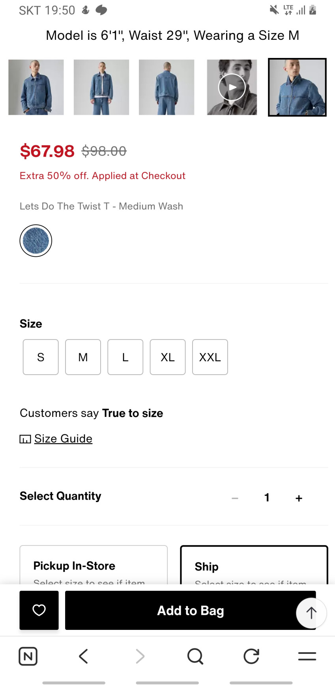The width and height of the screenshot is (335, 689).
Task: Pick size XXL
Action: coord(210,357)
